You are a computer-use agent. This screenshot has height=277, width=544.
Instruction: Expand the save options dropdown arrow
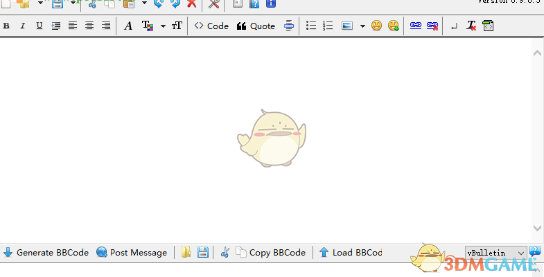point(73,3)
